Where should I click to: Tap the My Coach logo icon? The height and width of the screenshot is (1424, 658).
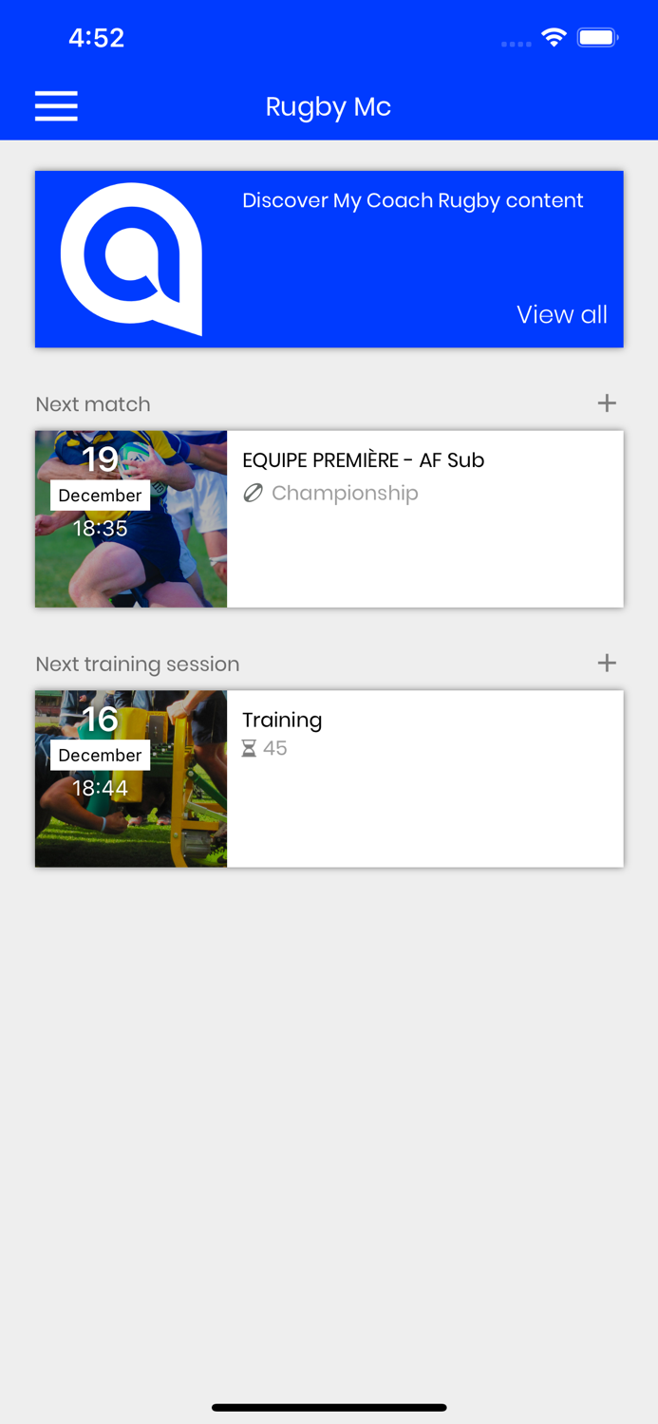[132, 258]
